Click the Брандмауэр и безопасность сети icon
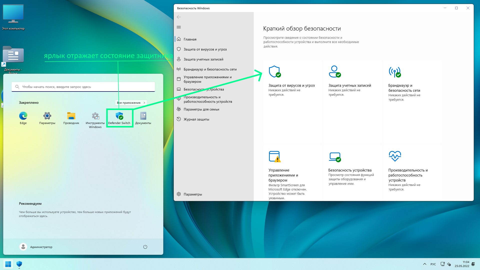The image size is (480, 270). point(394,71)
